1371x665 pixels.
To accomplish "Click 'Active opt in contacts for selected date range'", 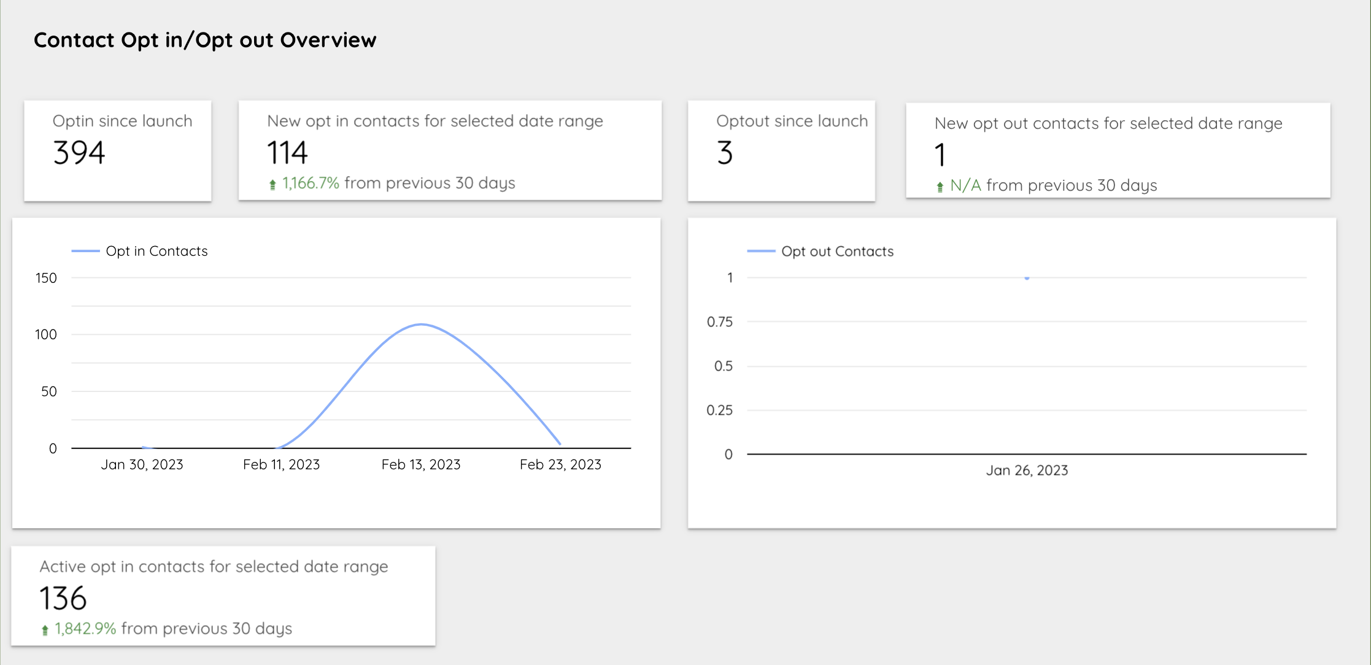I will [214, 567].
